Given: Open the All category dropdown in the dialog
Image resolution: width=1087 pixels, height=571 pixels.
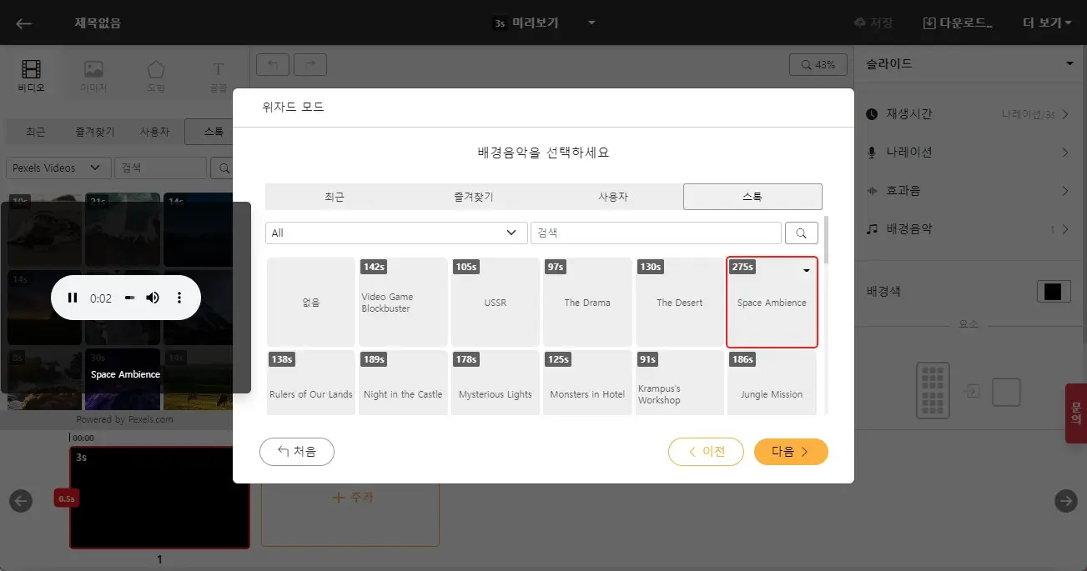Looking at the screenshot, I should (x=395, y=233).
